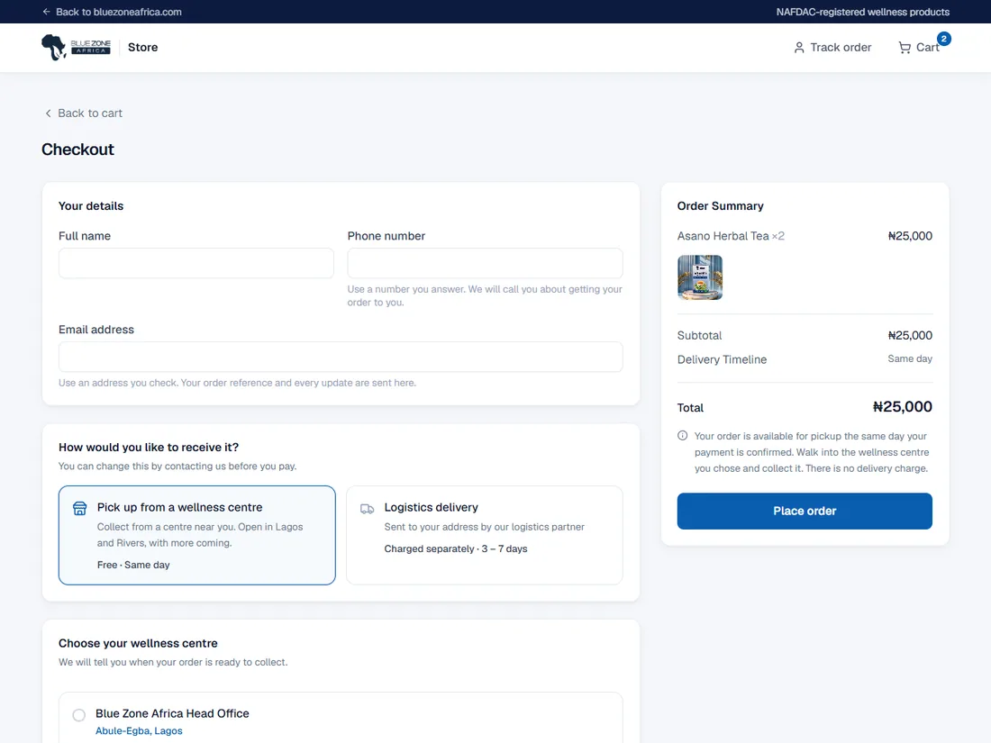Image resolution: width=991 pixels, height=743 pixels.
Task: Focus the Email address input field
Action: pyautogui.click(x=341, y=357)
